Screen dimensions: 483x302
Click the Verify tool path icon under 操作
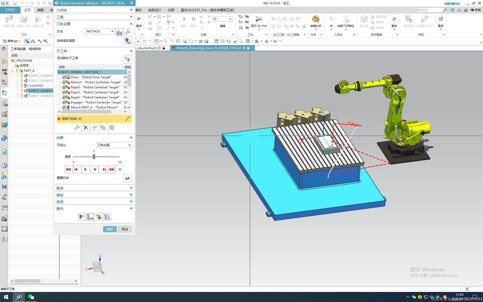point(99,217)
